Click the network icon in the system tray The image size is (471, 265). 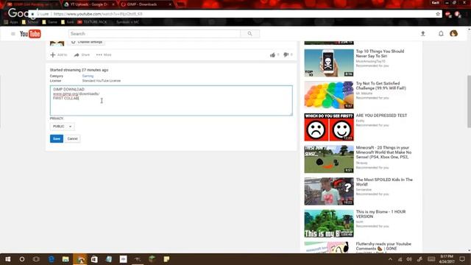pos(400,259)
